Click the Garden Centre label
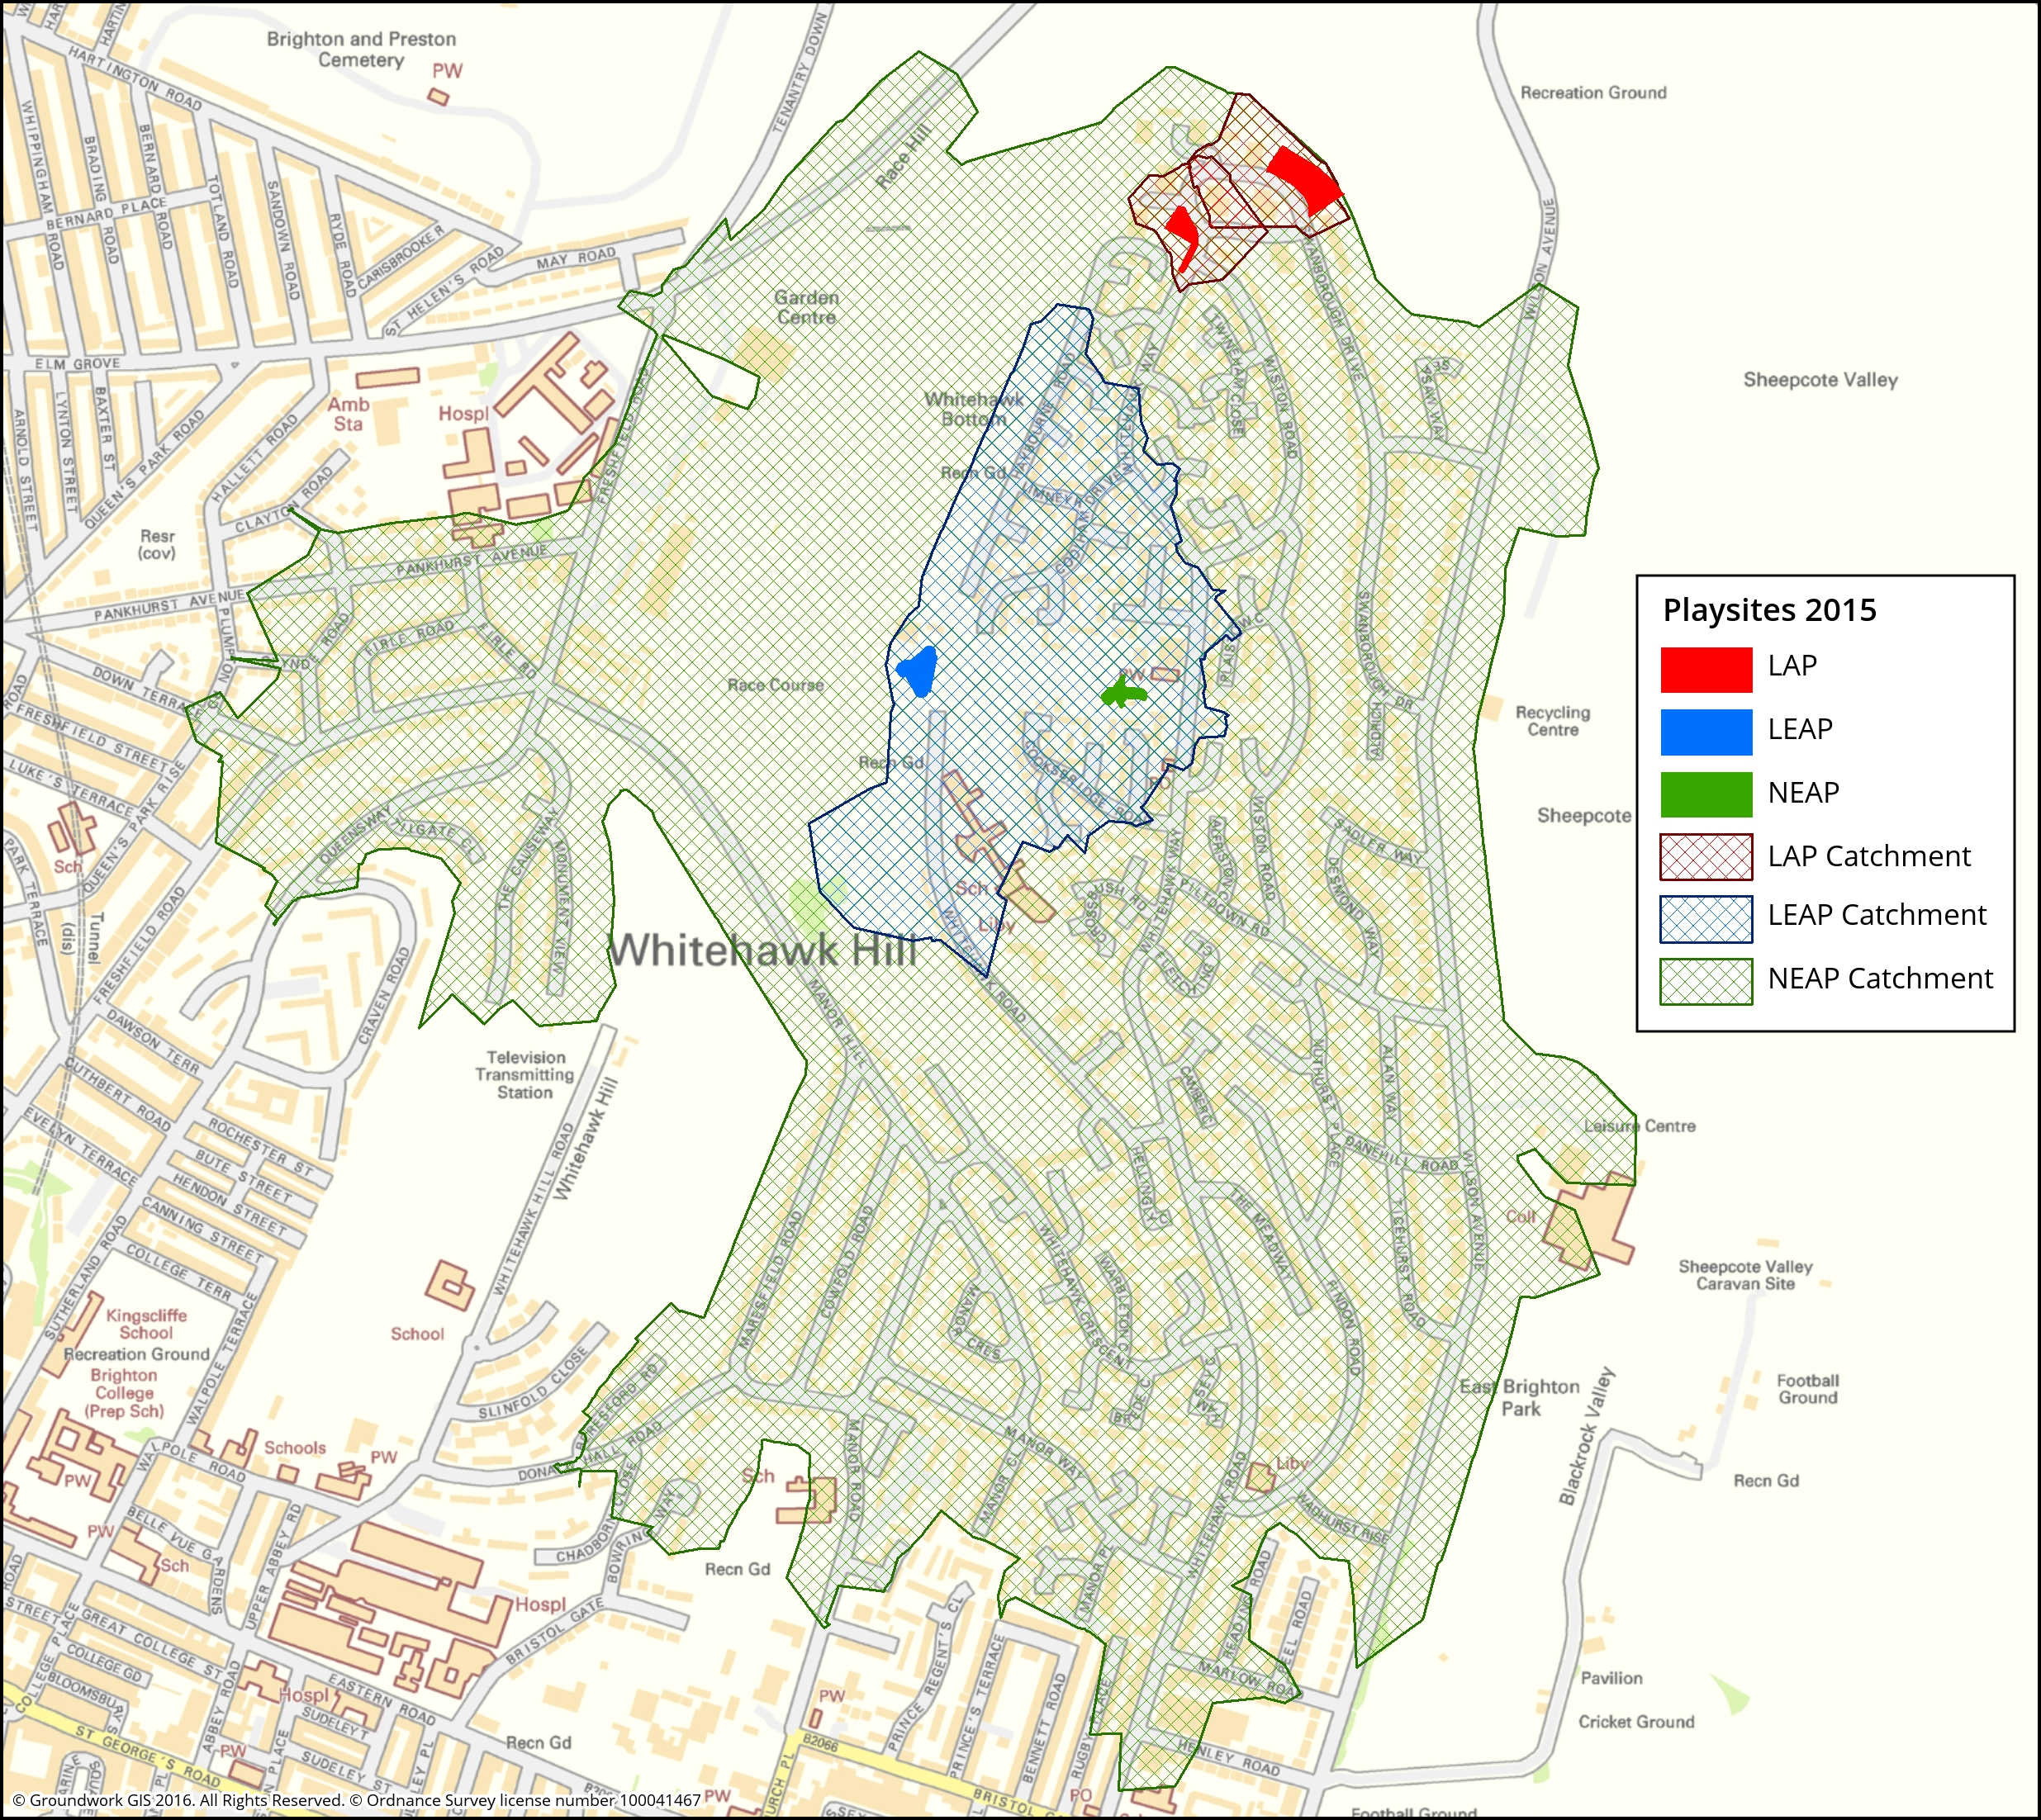 806,307
